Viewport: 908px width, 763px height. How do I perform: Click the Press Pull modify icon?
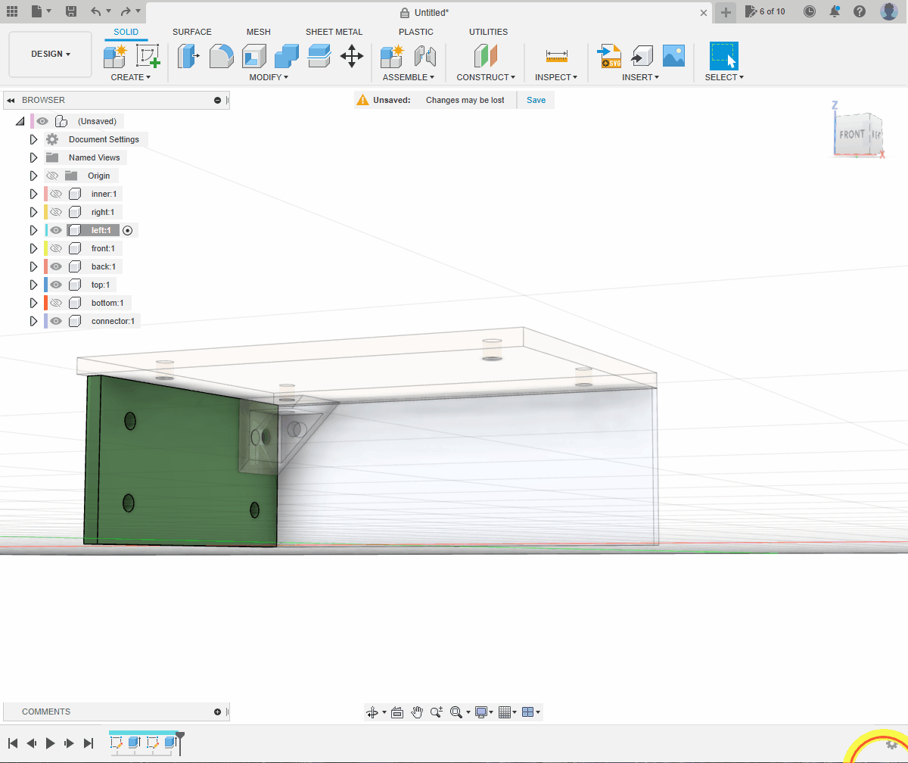188,56
